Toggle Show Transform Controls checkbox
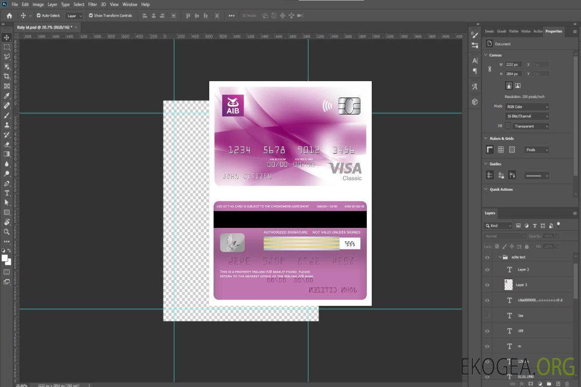 pos(91,16)
